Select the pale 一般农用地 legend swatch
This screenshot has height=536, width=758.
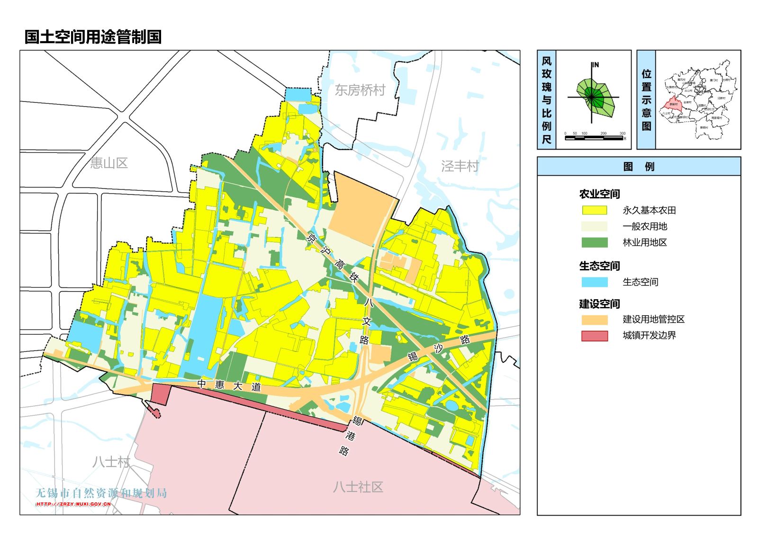pos(594,226)
